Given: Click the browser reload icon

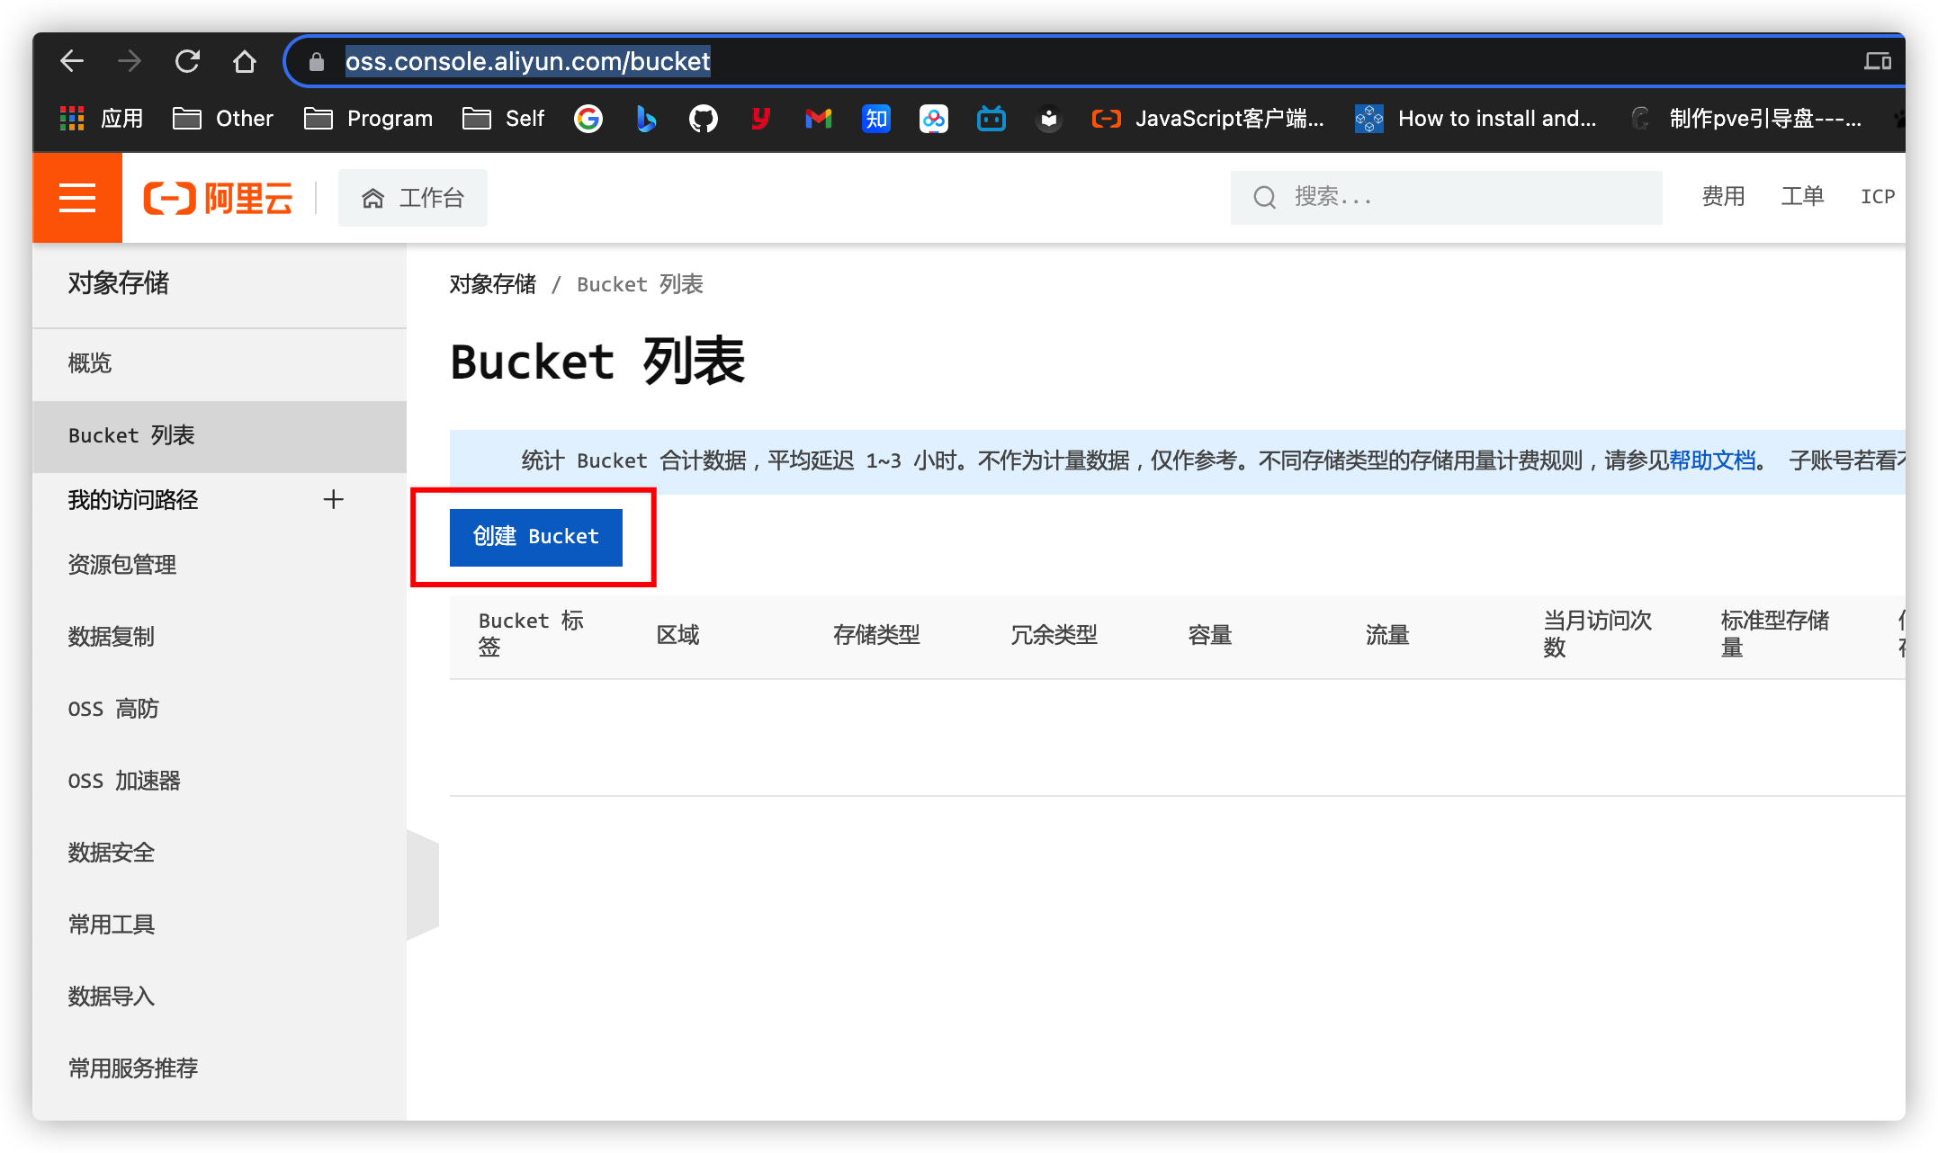Looking at the screenshot, I should pos(187,61).
